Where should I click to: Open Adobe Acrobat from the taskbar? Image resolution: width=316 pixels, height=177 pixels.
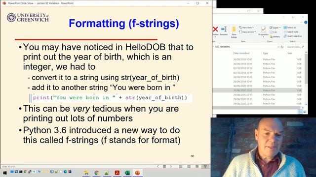click(117, 173)
